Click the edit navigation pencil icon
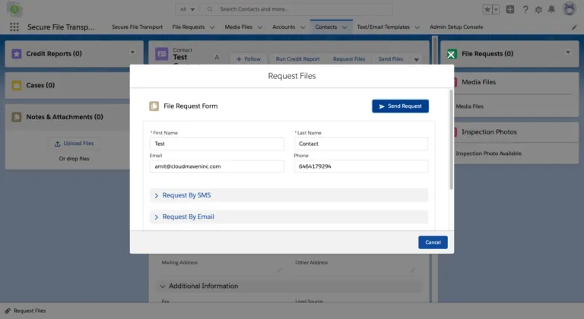Image resolution: width=584 pixels, height=319 pixels. click(x=574, y=27)
